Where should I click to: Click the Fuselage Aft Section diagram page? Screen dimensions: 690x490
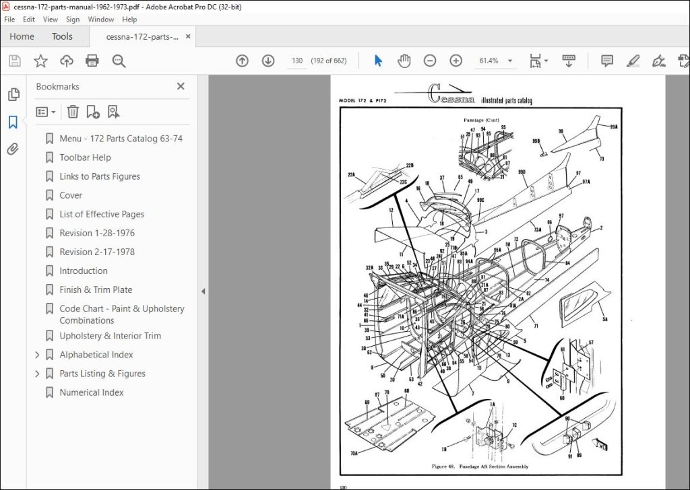[x=498, y=282]
